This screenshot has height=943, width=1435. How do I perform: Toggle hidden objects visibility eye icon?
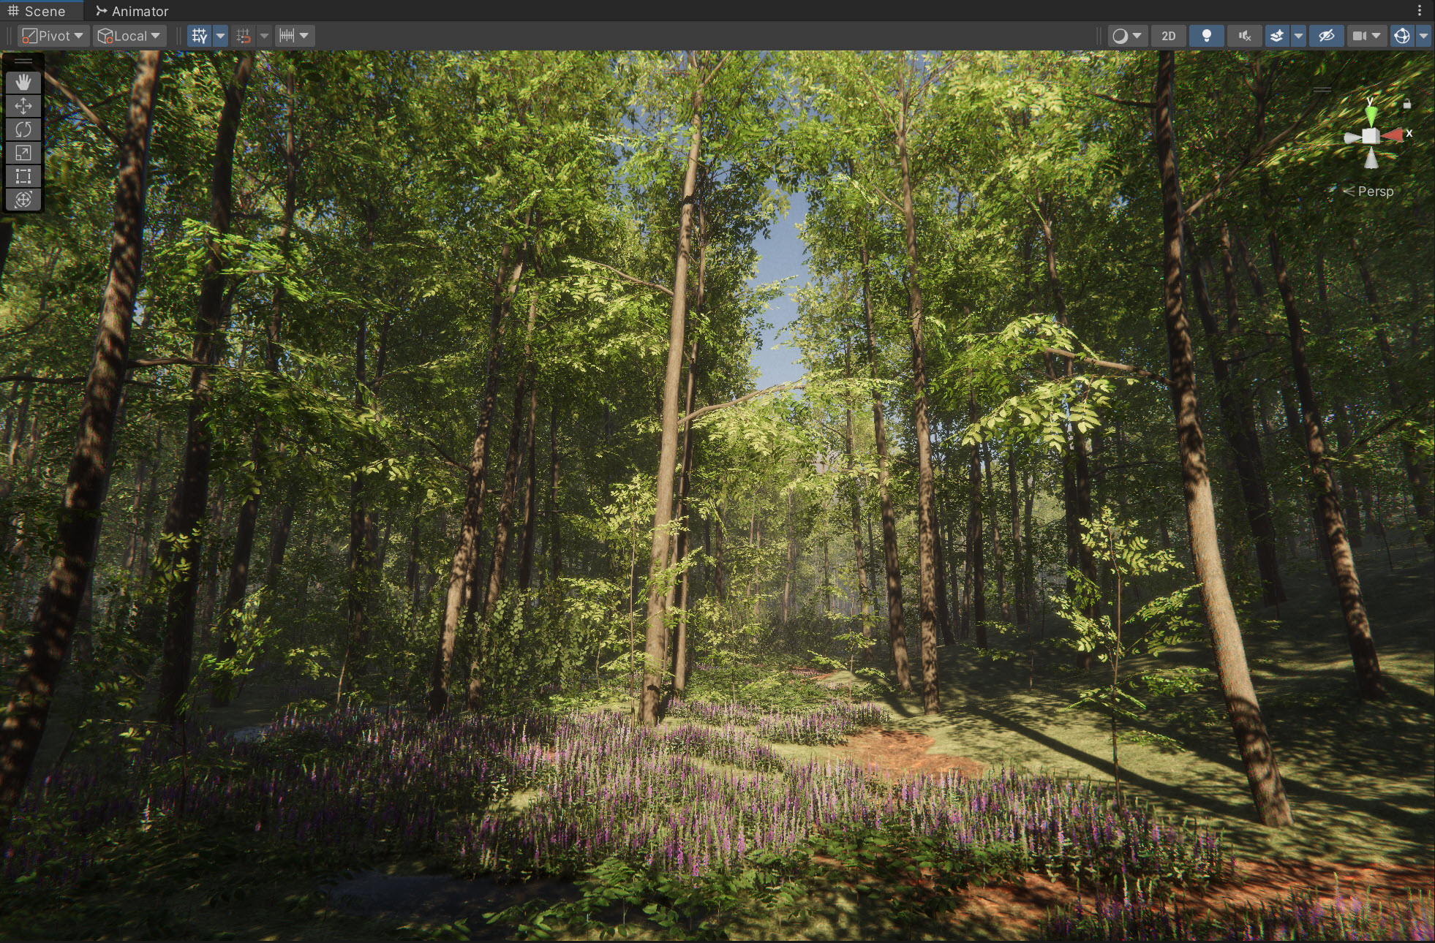click(1326, 36)
